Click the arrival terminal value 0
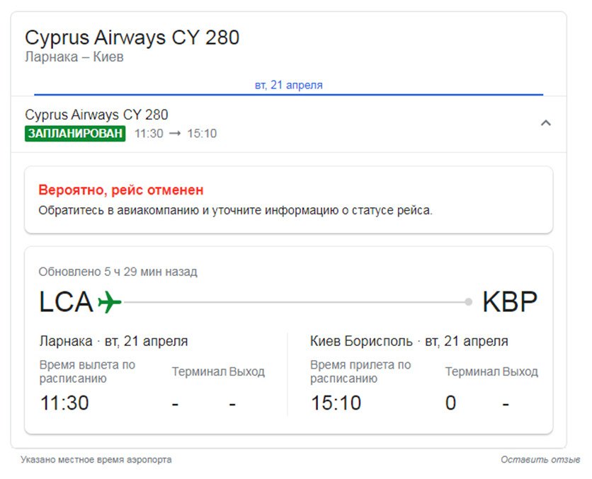 [450, 403]
